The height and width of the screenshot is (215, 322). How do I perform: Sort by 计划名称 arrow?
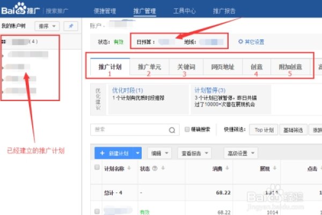(x=129, y=168)
